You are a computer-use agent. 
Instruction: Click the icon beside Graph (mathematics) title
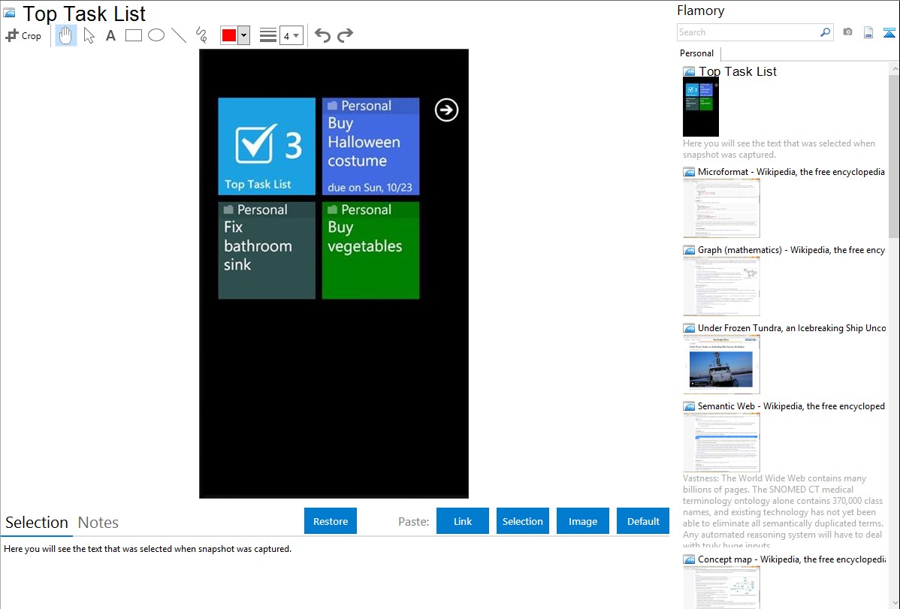tap(689, 250)
